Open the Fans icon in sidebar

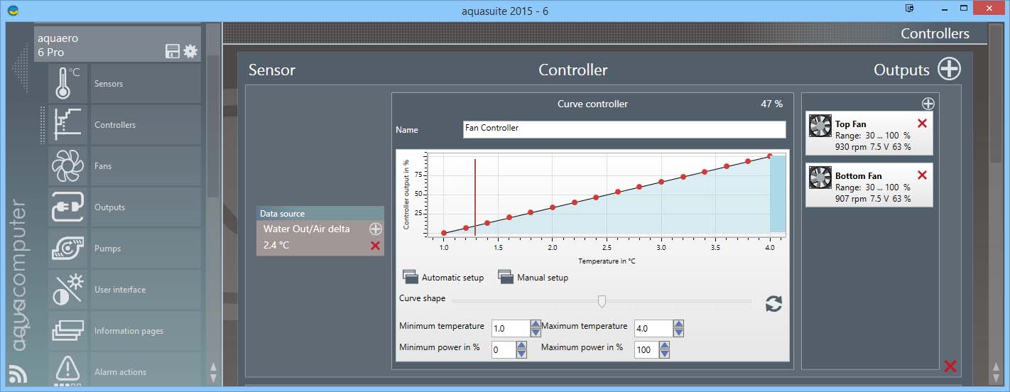point(67,165)
